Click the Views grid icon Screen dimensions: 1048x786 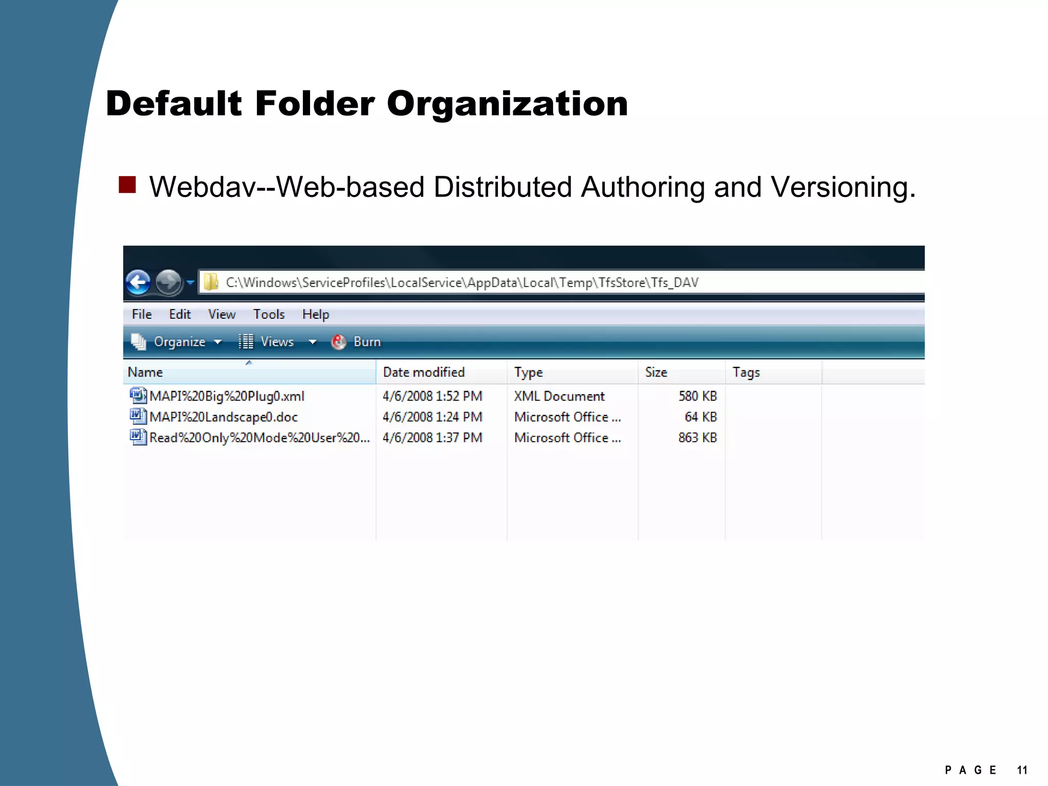(246, 341)
